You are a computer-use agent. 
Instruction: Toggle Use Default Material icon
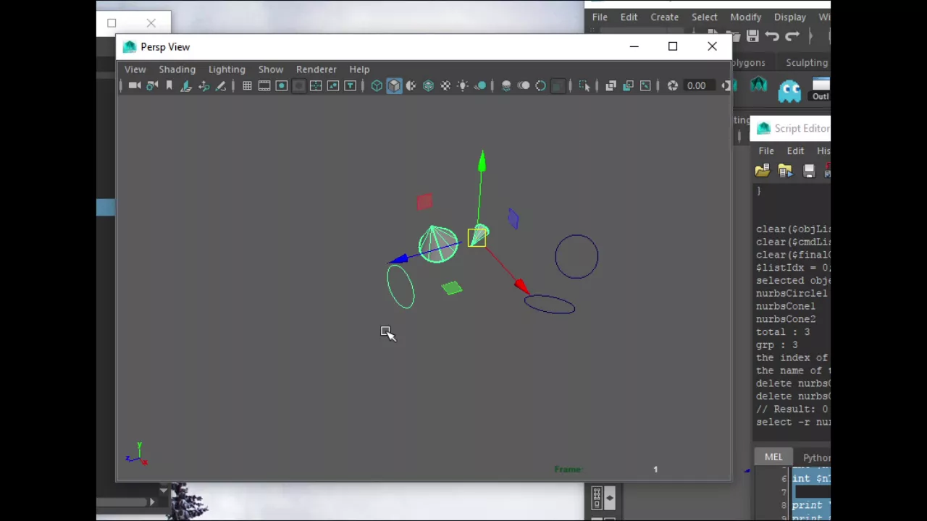click(x=411, y=86)
